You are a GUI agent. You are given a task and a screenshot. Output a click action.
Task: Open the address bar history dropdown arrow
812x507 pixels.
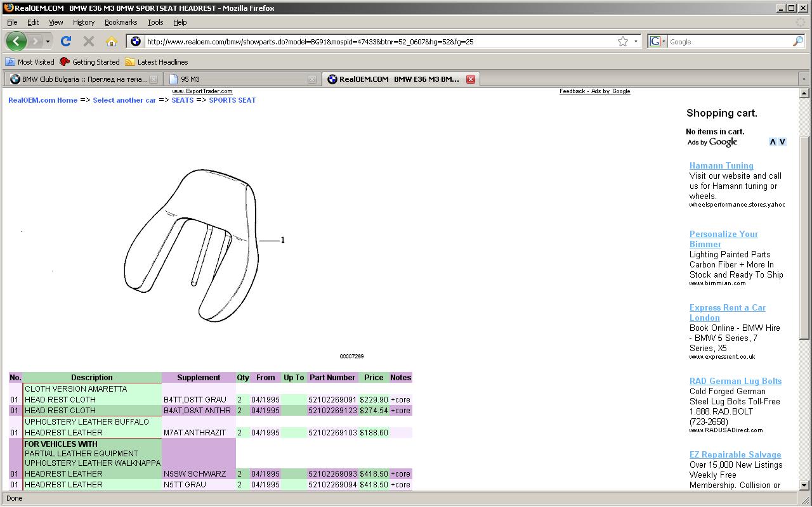[636, 42]
